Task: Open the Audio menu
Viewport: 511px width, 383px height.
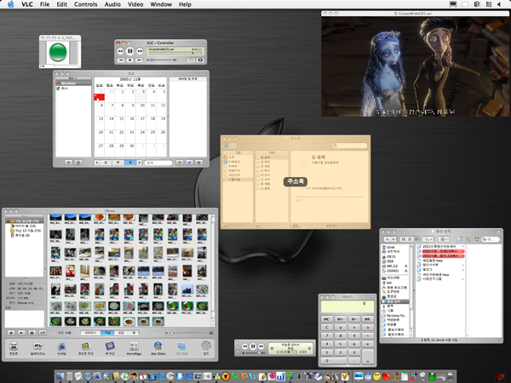Action: [x=112, y=4]
